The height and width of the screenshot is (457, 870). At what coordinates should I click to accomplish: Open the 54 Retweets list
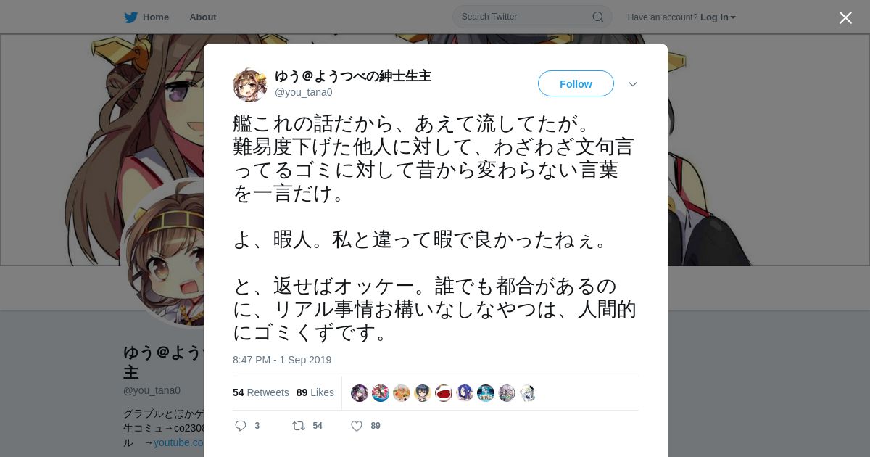pos(260,392)
